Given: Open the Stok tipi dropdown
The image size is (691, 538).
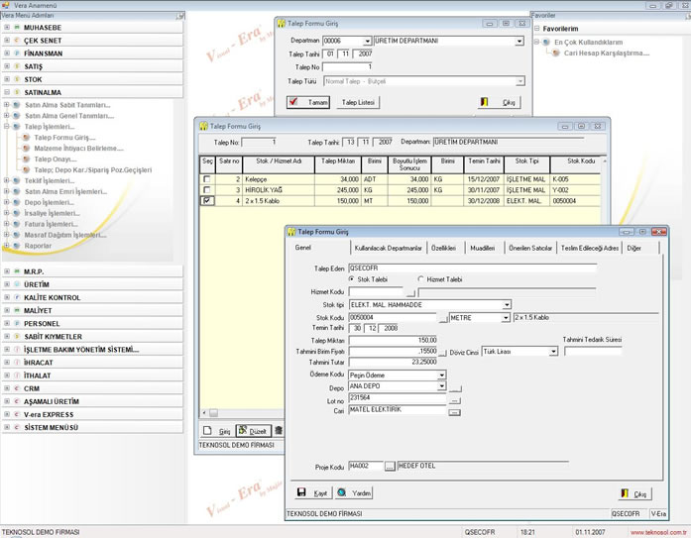Looking at the screenshot, I should (507, 304).
